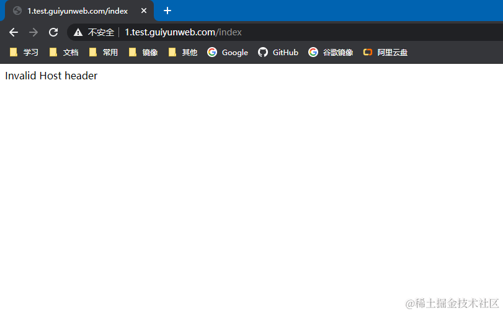
Task: Open the 阿里云盘 bookmark
Action: click(x=385, y=52)
